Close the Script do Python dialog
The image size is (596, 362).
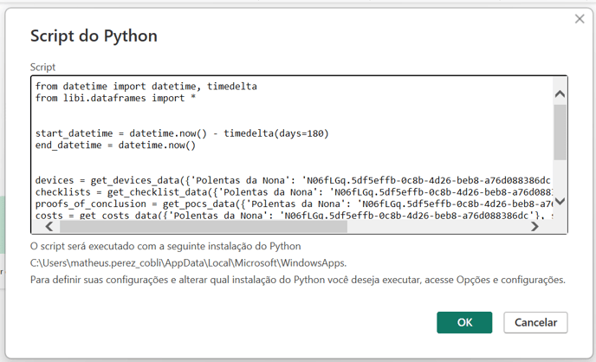pyautogui.click(x=580, y=18)
